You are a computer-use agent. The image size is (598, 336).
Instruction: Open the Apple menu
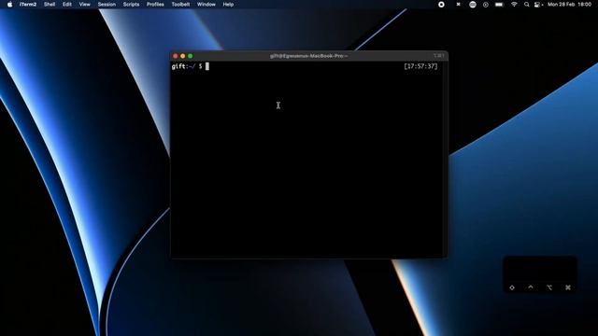(10, 5)
